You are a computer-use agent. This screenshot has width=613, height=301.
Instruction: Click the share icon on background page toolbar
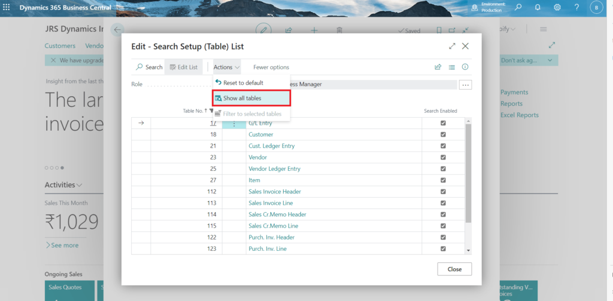[x=289, y=30]
